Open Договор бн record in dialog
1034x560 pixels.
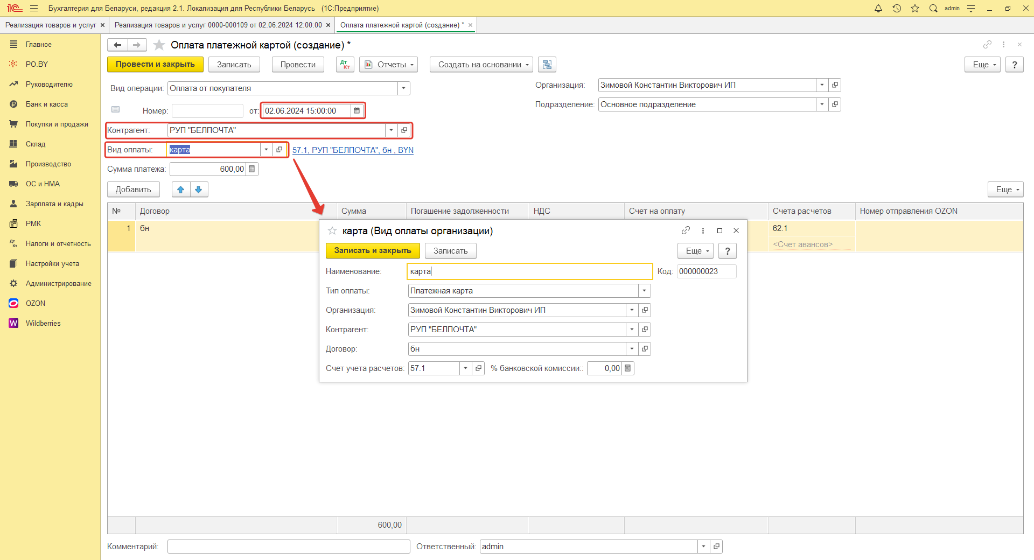(645, 349)
